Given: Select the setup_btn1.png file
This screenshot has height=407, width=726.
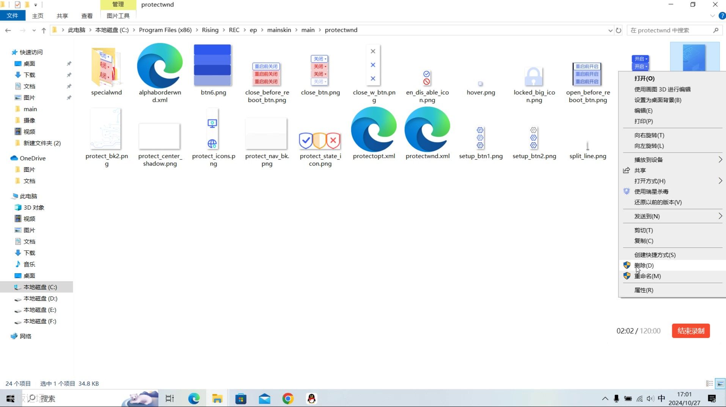Looking at the screenshot, I should tap(480, 138).
